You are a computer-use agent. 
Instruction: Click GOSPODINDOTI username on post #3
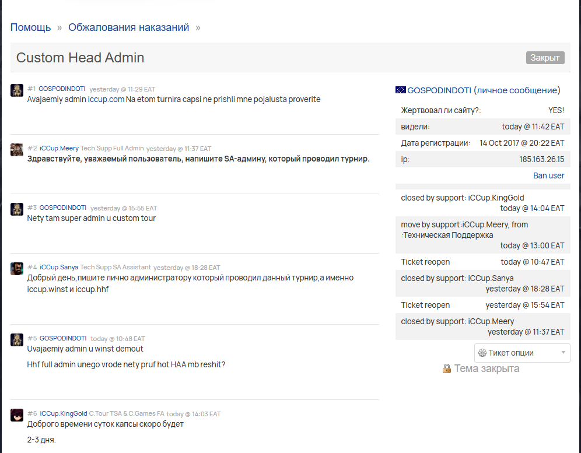pyautogui.click(x=63, y=208)
